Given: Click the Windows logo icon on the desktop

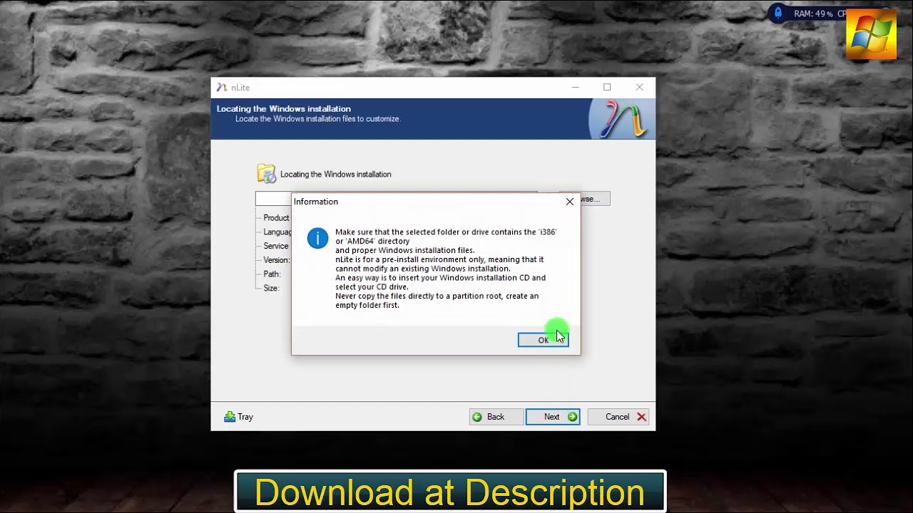Looking at the screenshot, I should [871, 34].
